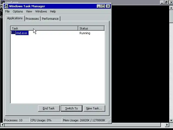173x130 pixels.
Task: Open the Help menu
Action: [53, 11]
